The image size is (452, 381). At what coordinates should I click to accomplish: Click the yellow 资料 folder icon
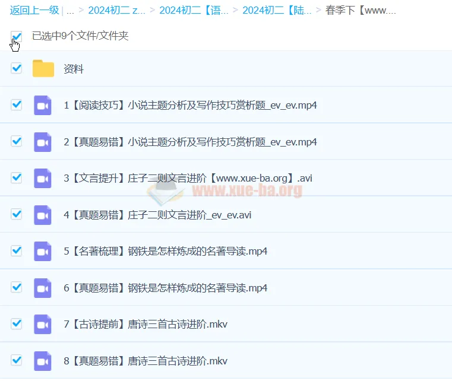click(x=43, y=69)
